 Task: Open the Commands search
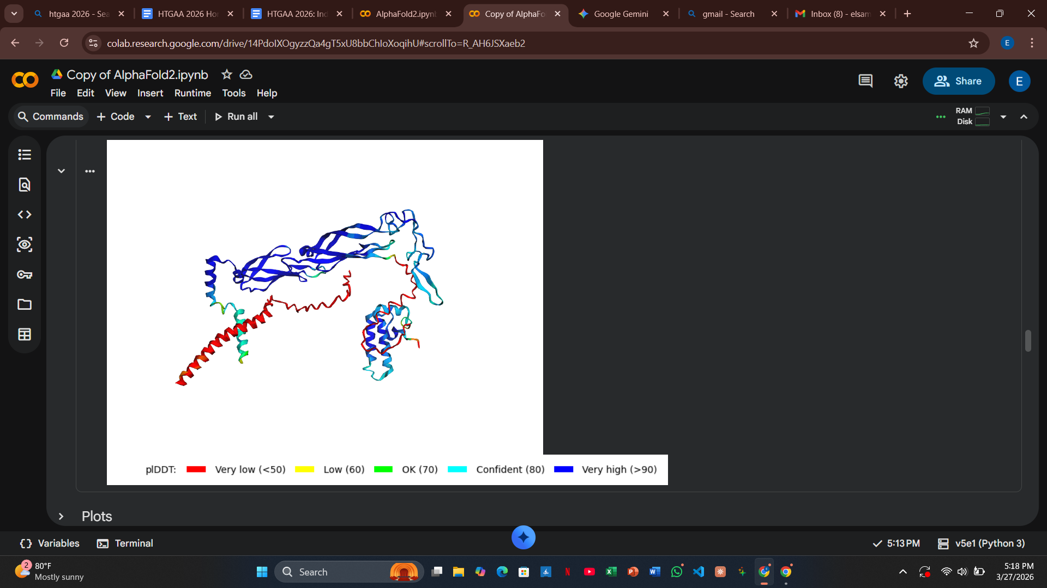coord(51,117)
